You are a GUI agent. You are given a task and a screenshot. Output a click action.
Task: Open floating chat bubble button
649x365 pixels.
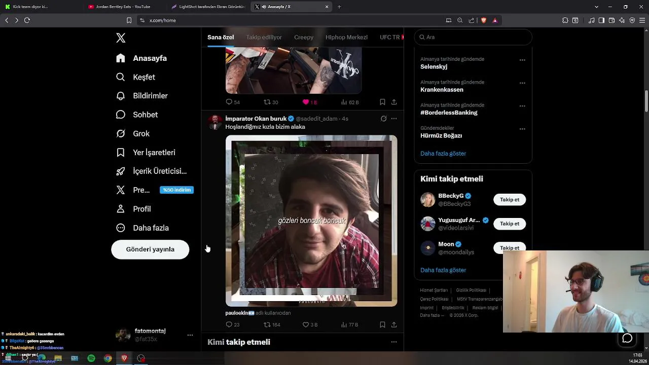(627, 338)
